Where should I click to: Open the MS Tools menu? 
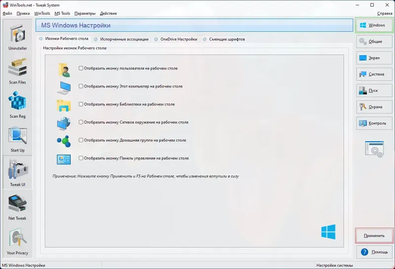(62, 13)
